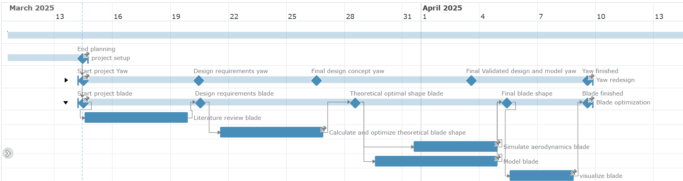Click pin icon on visualize blade bar
Image resolution: width=683 pixels, height=181 pixels.
[x=574, y=172]
